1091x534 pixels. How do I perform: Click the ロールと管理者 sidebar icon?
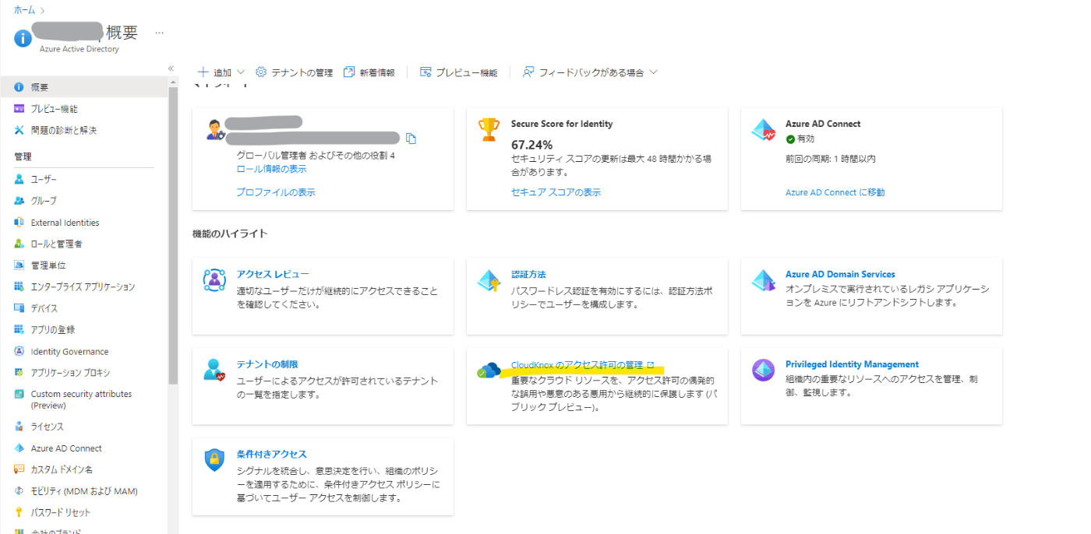pyautogui.click(x=19, y=244)
